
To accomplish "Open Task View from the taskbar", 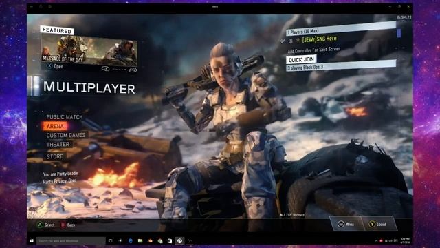I will point(110,241).
